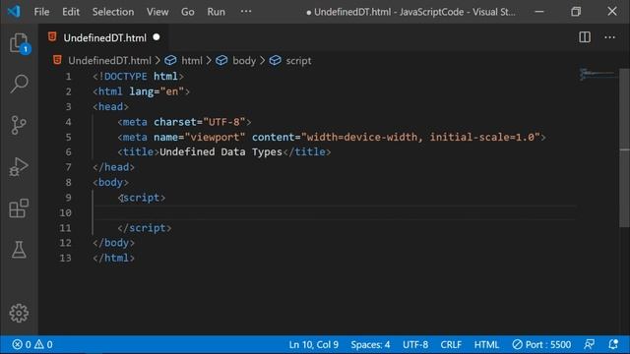Go to line via Ln 10, Col 9

click(x=313, y=344)
